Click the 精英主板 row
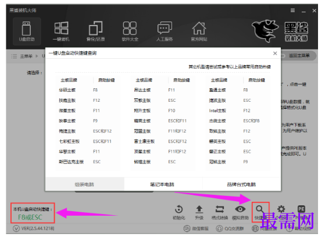Image resolution: width=325 pixels, height=239 pixels. tap(163, 121)
